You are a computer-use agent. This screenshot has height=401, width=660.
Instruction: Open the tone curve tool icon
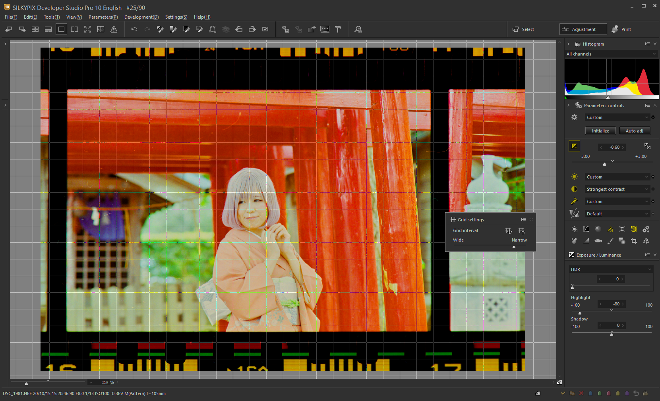pyautogui.click(x=586, y=229)
